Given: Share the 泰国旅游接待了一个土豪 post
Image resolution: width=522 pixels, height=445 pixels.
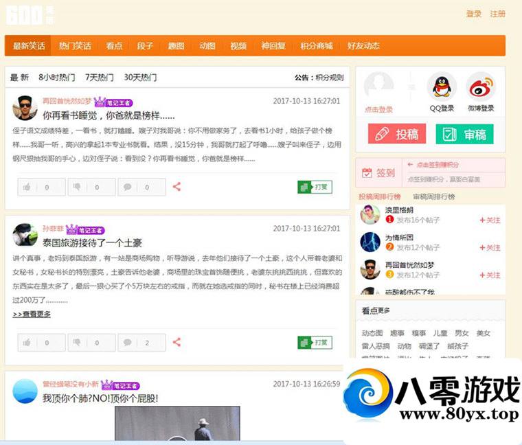Looking at the screenshot, I should (177, 342).
